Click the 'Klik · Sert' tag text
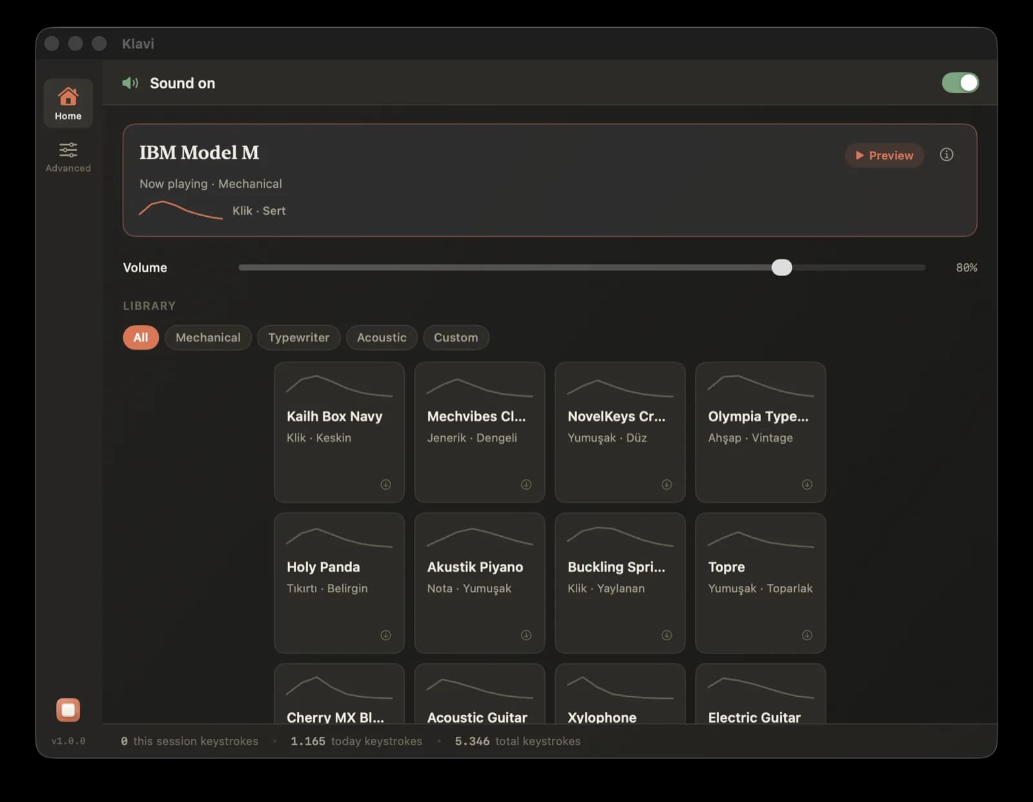The image size is (1033, 802). pyautogui.click(x=259, y=211)
